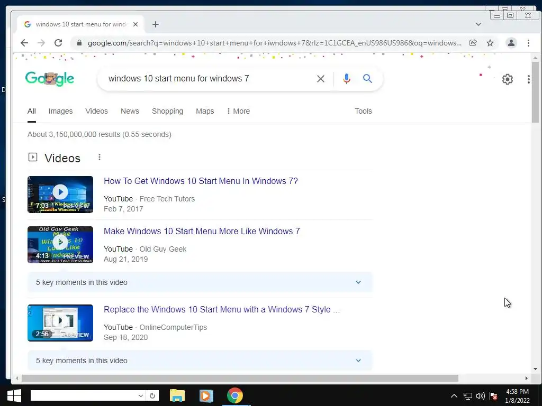Select the All results tab

(31, 111)
